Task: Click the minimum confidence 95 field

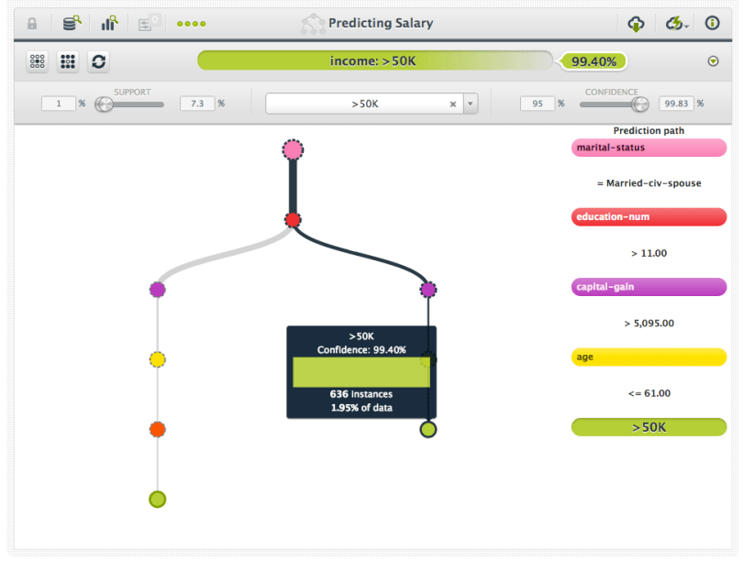Action: point(537,104)
